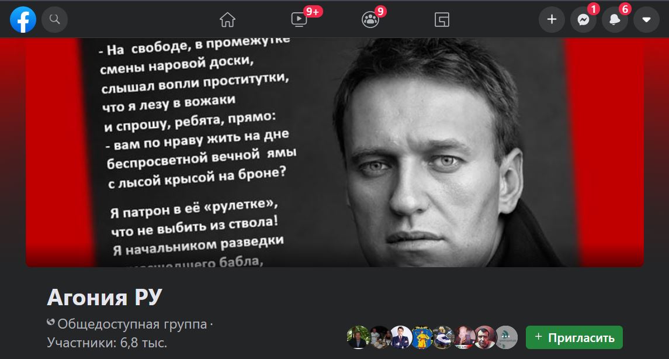Open the Gaming tab icon
Image resolution: width=669 pixels, height=359 pixels.
tap(442, 20)
